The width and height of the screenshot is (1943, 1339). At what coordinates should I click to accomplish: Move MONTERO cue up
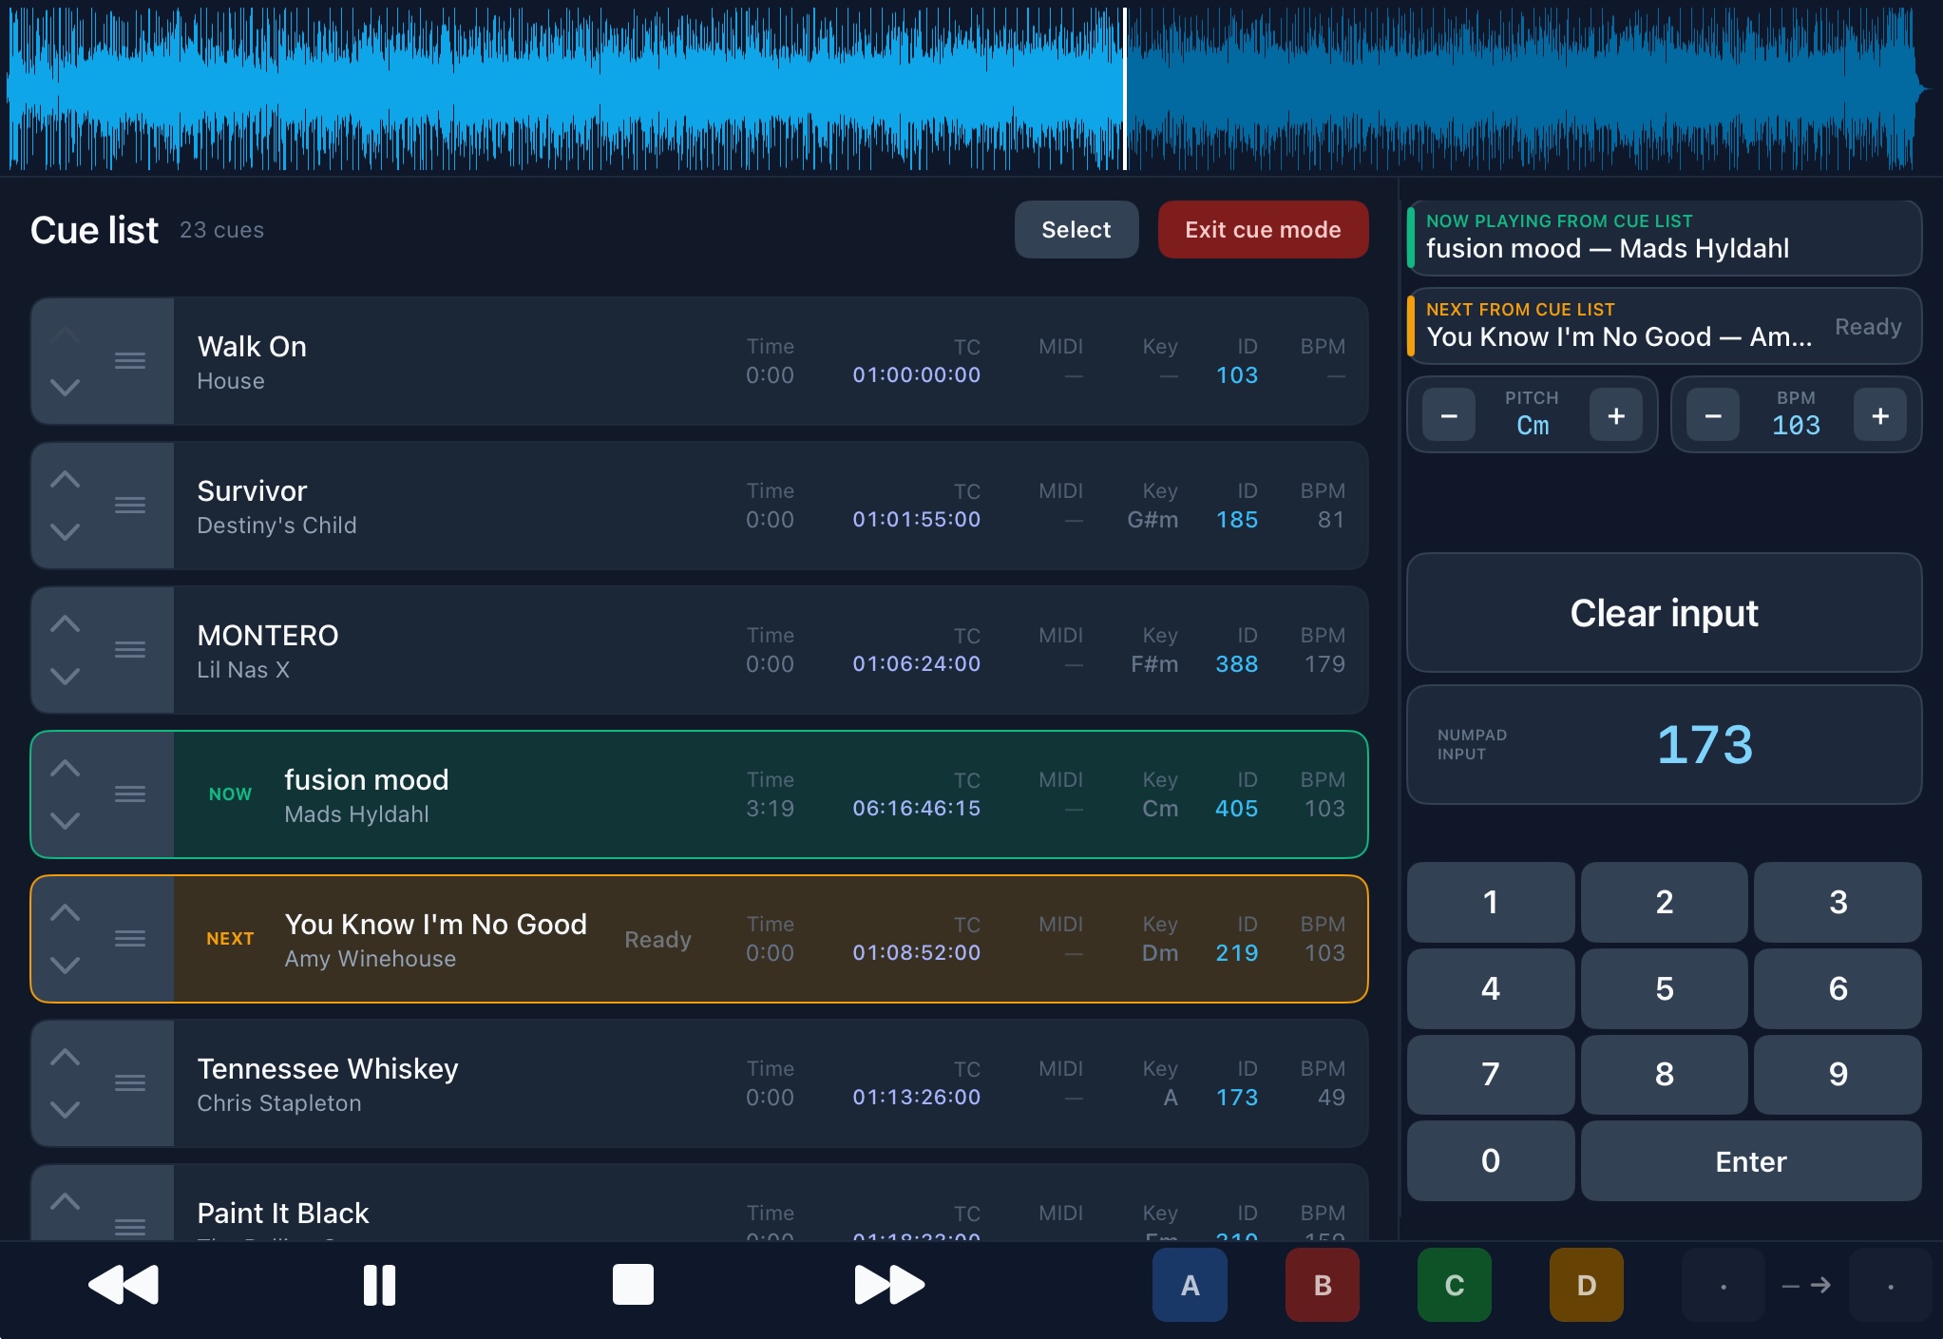[65, 622]
